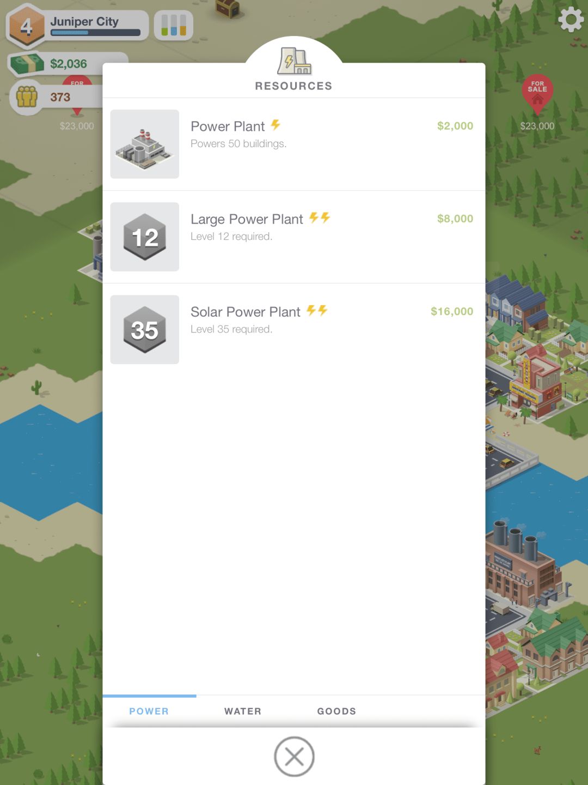Tap the $8,000 Large Power Plant price
This screenshot has width=588, height=785.
(x=455, y=219)
